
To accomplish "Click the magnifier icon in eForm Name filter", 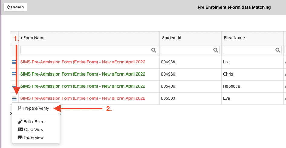I will click(154, 50).
